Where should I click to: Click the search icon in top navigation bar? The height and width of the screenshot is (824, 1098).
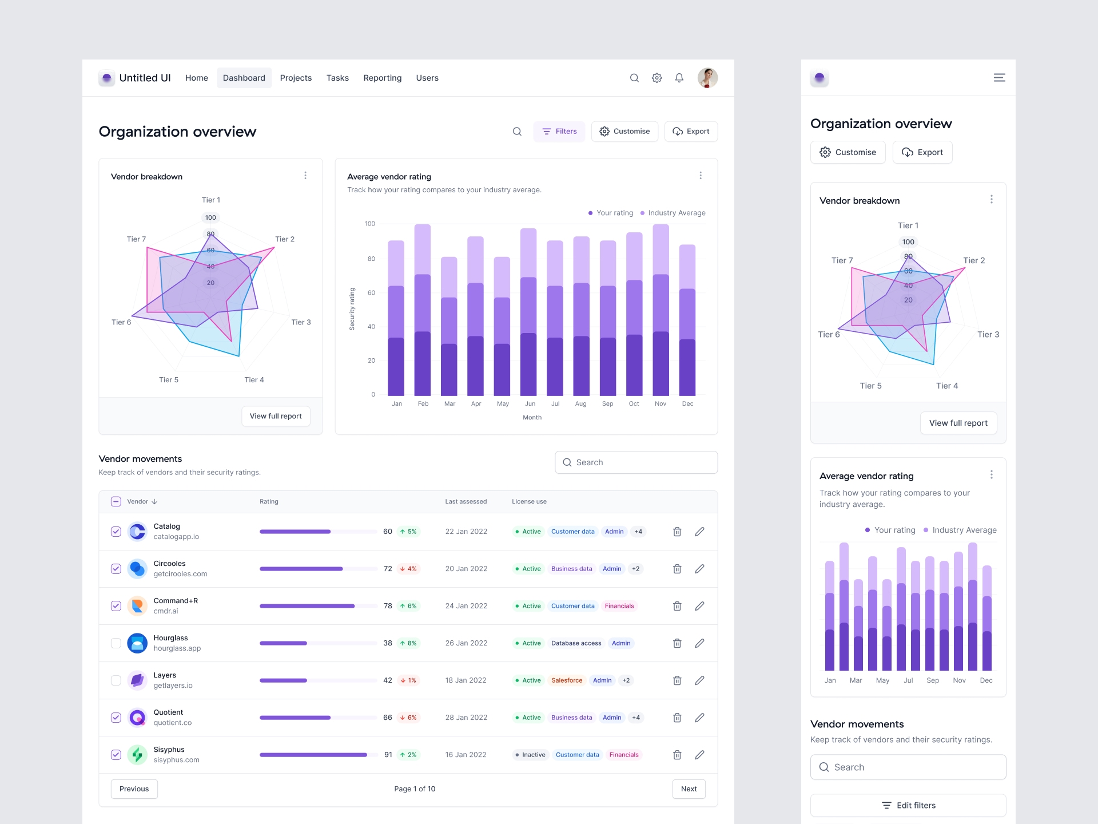[634, 78]
